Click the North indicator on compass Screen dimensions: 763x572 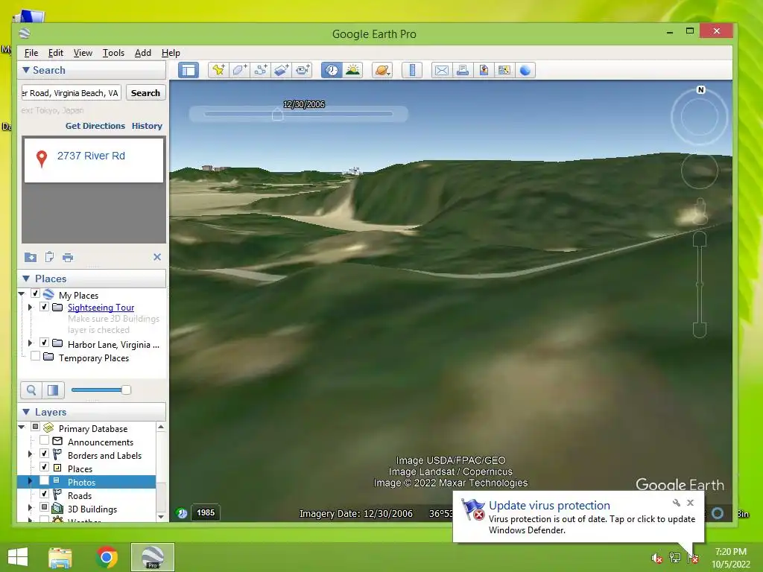coord(700,89)
